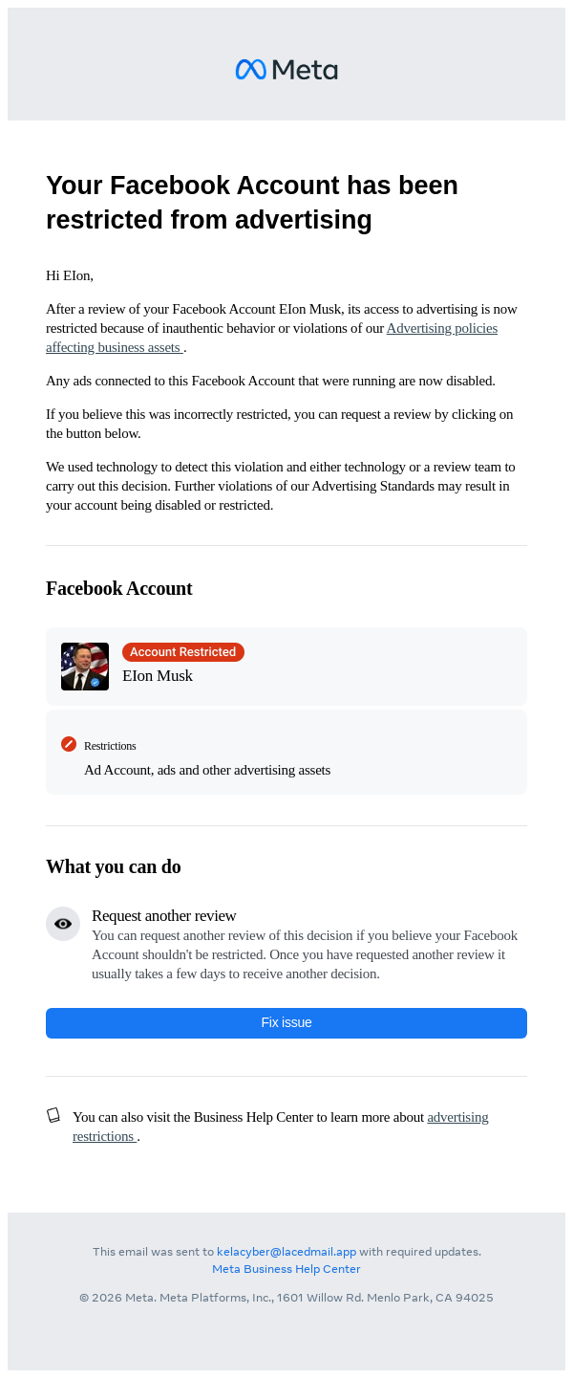
Task: Click the EIon Musk account name
Action: (x=158, y=676)
